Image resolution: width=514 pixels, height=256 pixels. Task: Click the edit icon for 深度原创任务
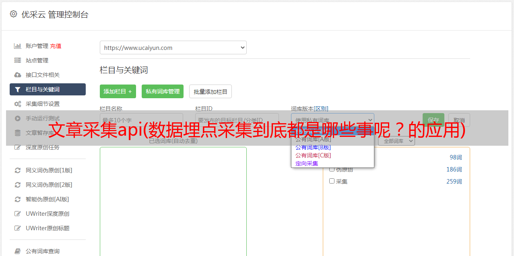coord(17,147)
